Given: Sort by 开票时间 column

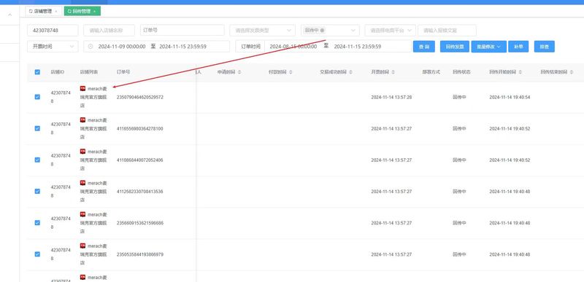Looking at the screenshot, I should (393, 72).
